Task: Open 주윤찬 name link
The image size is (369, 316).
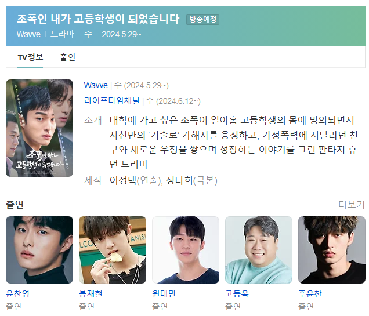Action: [310, 293]
